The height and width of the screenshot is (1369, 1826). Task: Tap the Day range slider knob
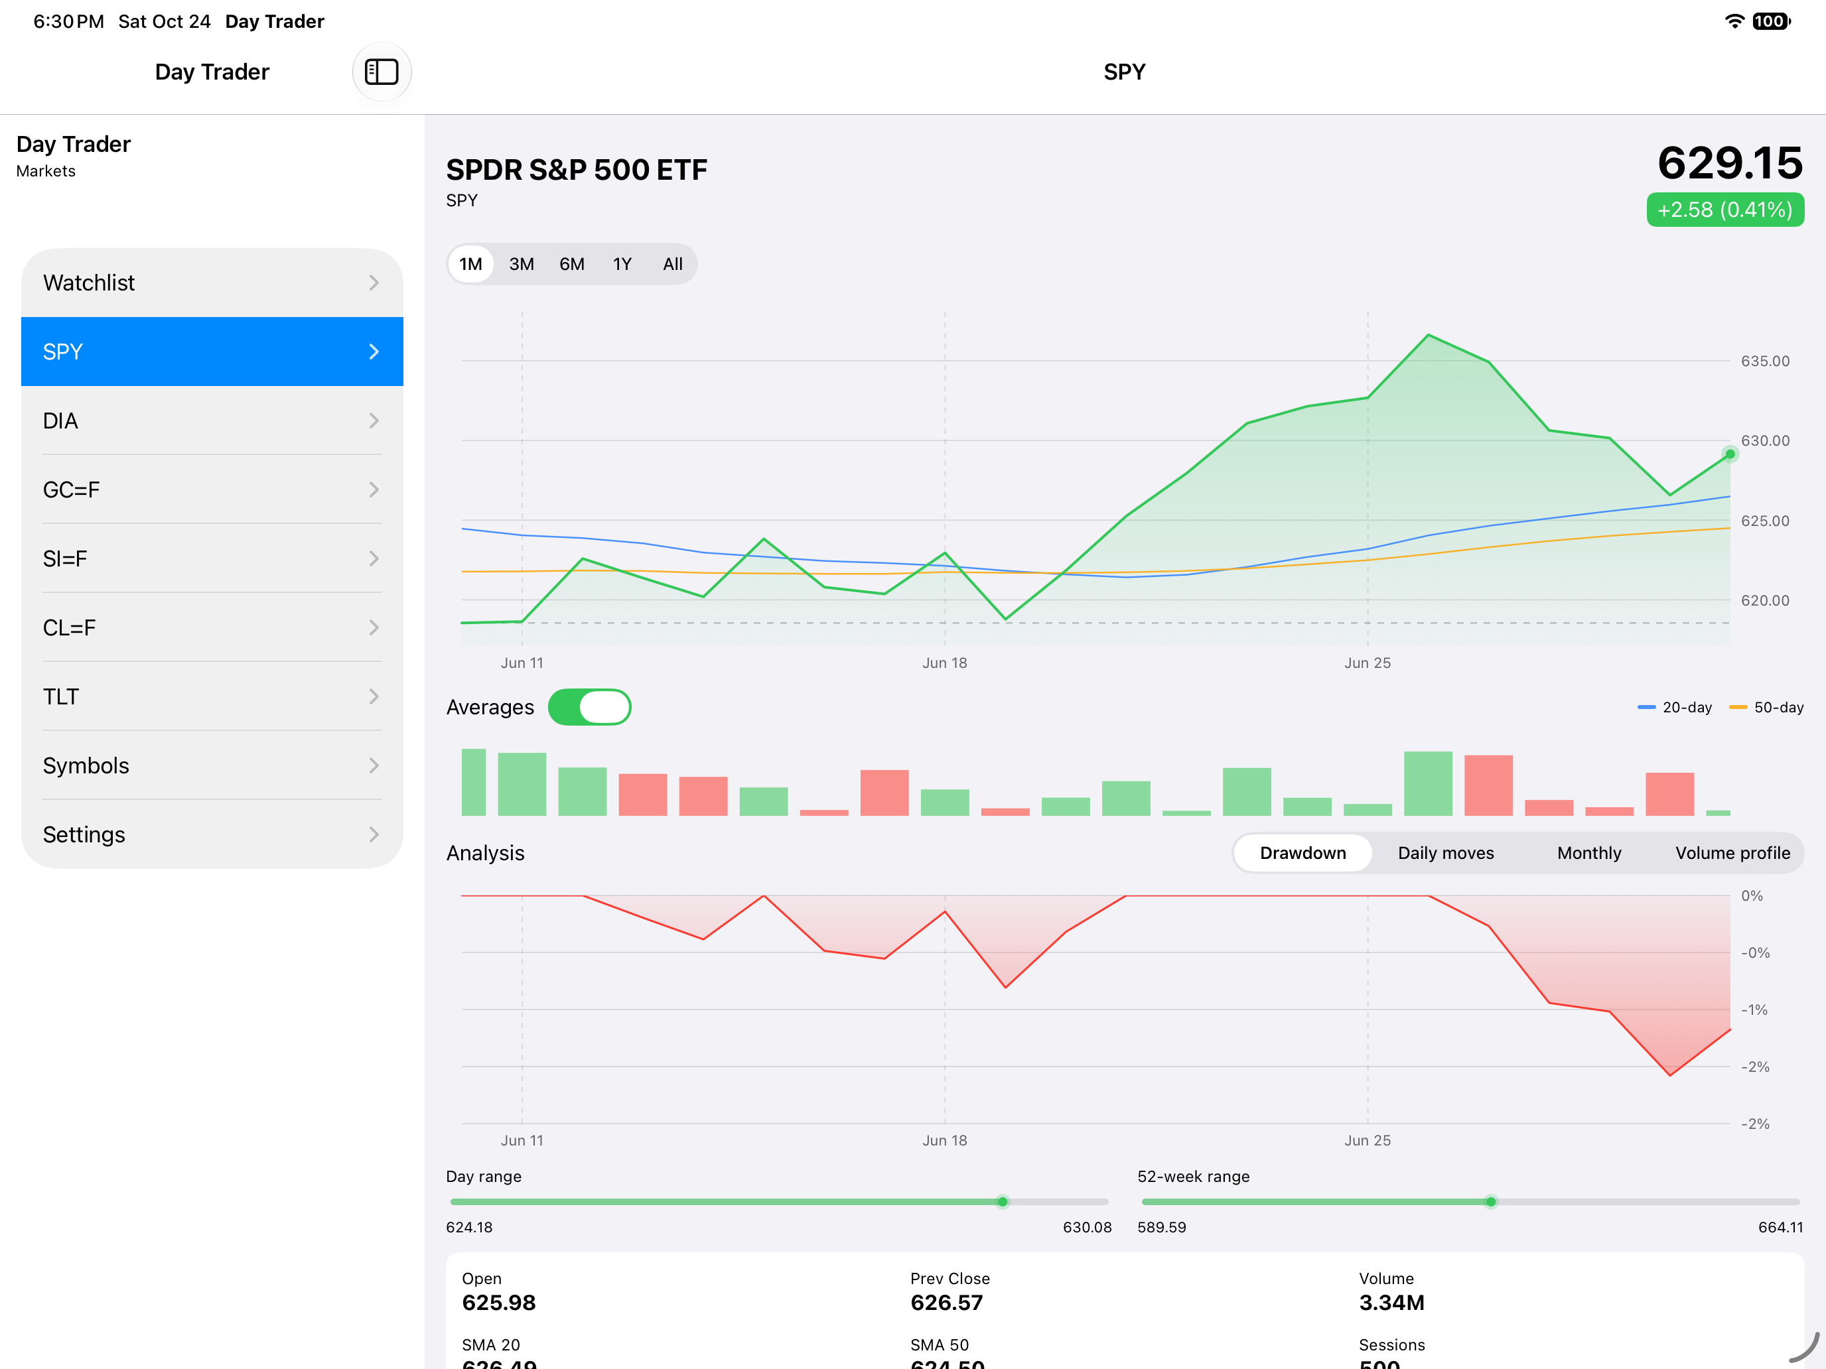[x=1002, y=1201]
